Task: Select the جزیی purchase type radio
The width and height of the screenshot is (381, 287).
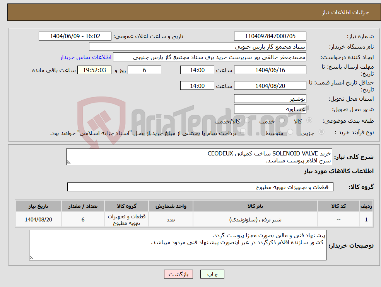Action: 321,132
